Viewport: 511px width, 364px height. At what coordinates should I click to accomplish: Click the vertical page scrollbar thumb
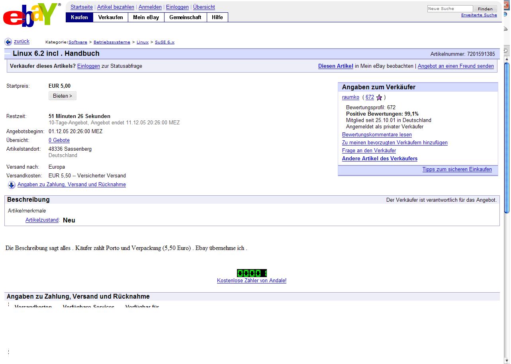[507, 138]
